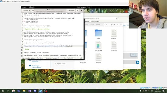167x93 pixels.
Task: Create a new document tab in gedit
Action: (x=33, y=11)
